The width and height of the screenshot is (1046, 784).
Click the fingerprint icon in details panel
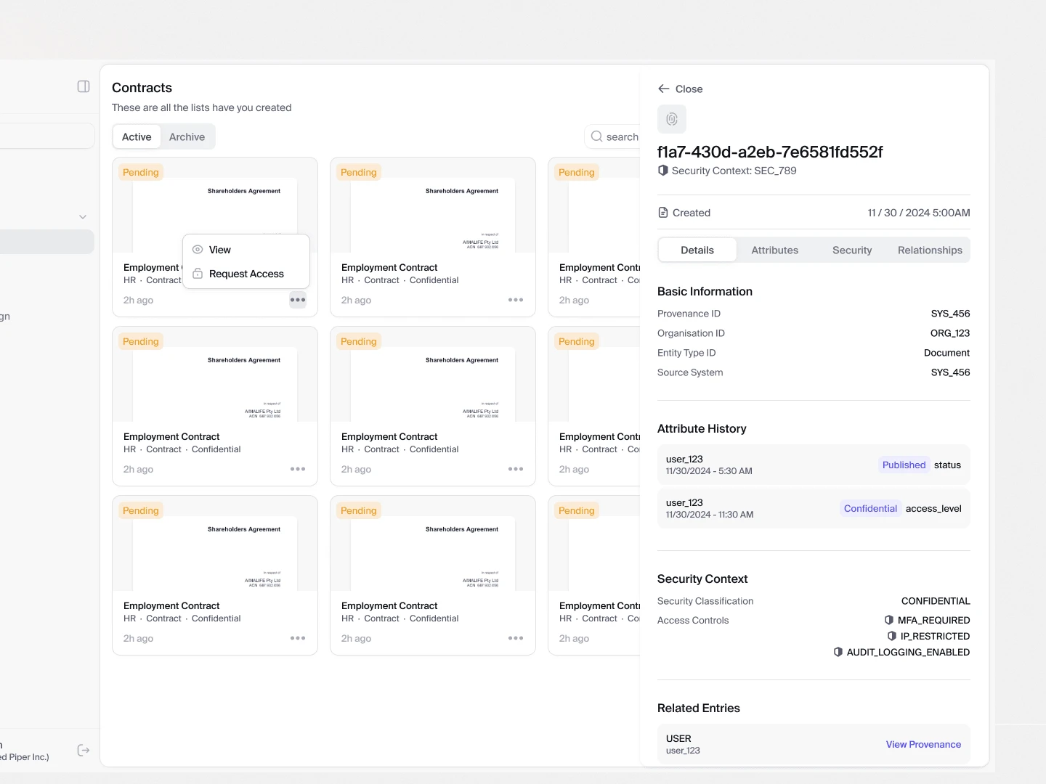pyautogui.click(x=672, y=119)
